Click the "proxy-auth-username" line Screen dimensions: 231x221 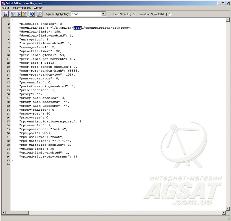[44, 106]
